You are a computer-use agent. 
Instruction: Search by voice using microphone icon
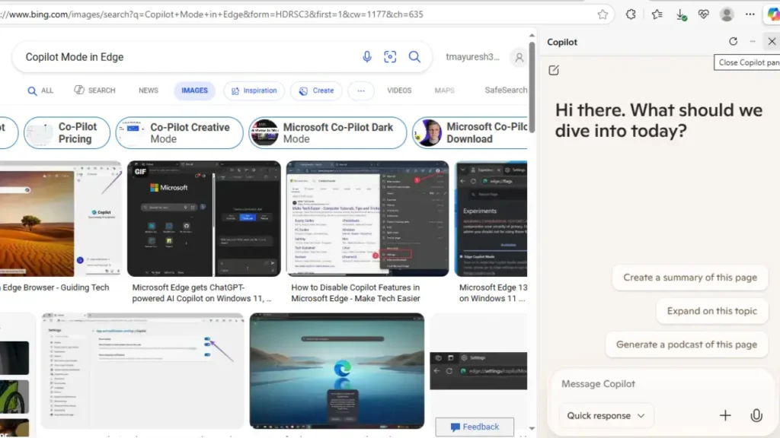[x=367, y=57]
